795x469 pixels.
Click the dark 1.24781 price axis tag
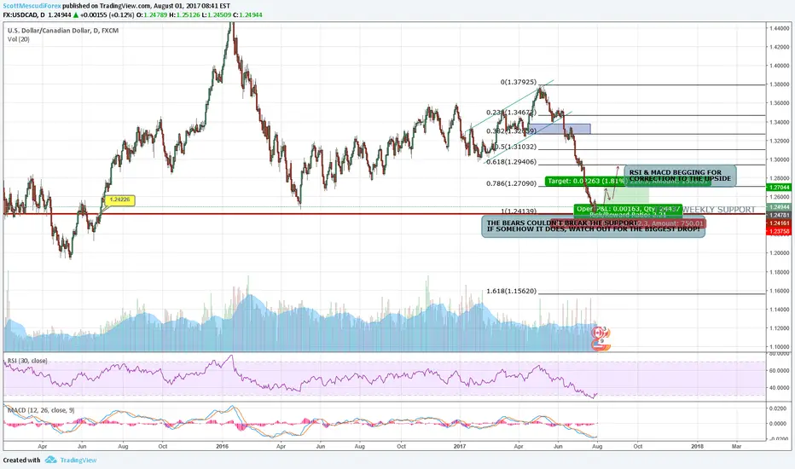(779, 216)
